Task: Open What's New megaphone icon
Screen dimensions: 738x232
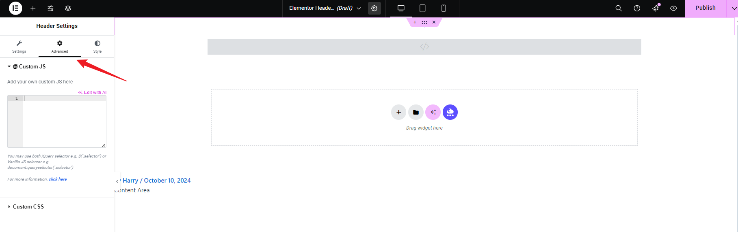Action: [656, 8]
